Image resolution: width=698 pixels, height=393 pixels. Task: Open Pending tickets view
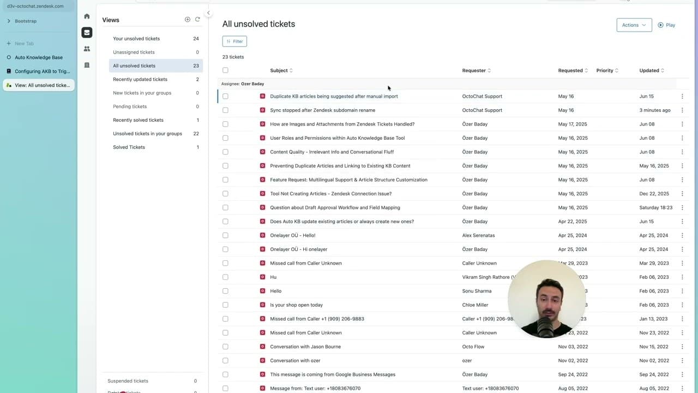(x=155, y=106)
